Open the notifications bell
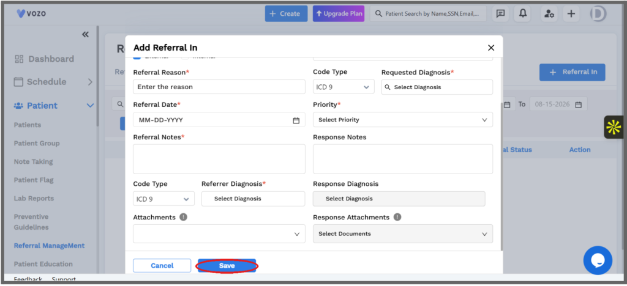627x286 pixels. click(x=523, y=13)
